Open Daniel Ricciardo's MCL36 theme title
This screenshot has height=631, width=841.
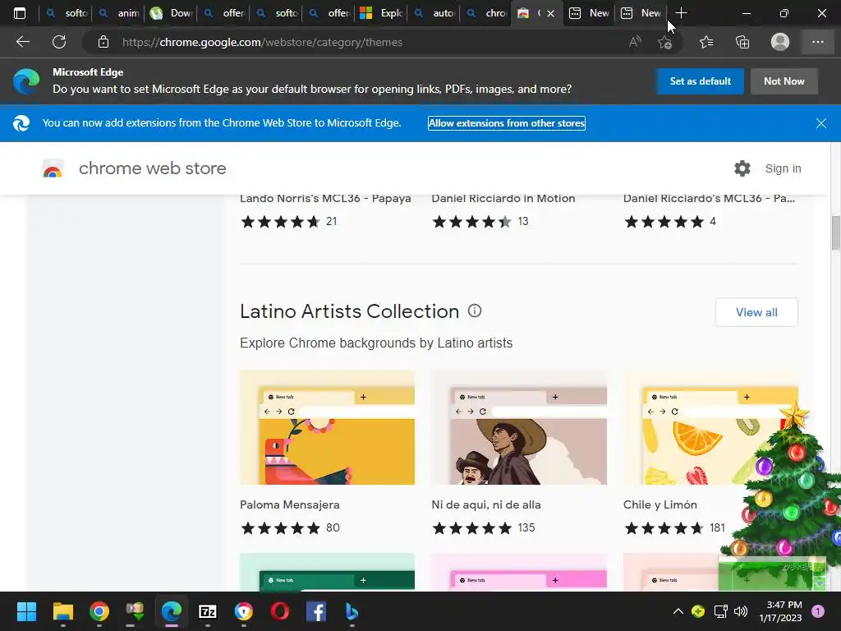pyautogui.click(x=709, y=199)
